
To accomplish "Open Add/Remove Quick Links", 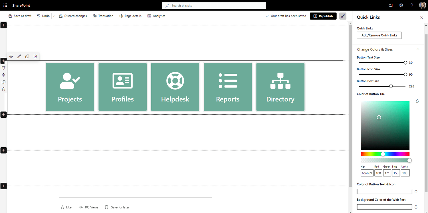I will [x=379, y=35].
